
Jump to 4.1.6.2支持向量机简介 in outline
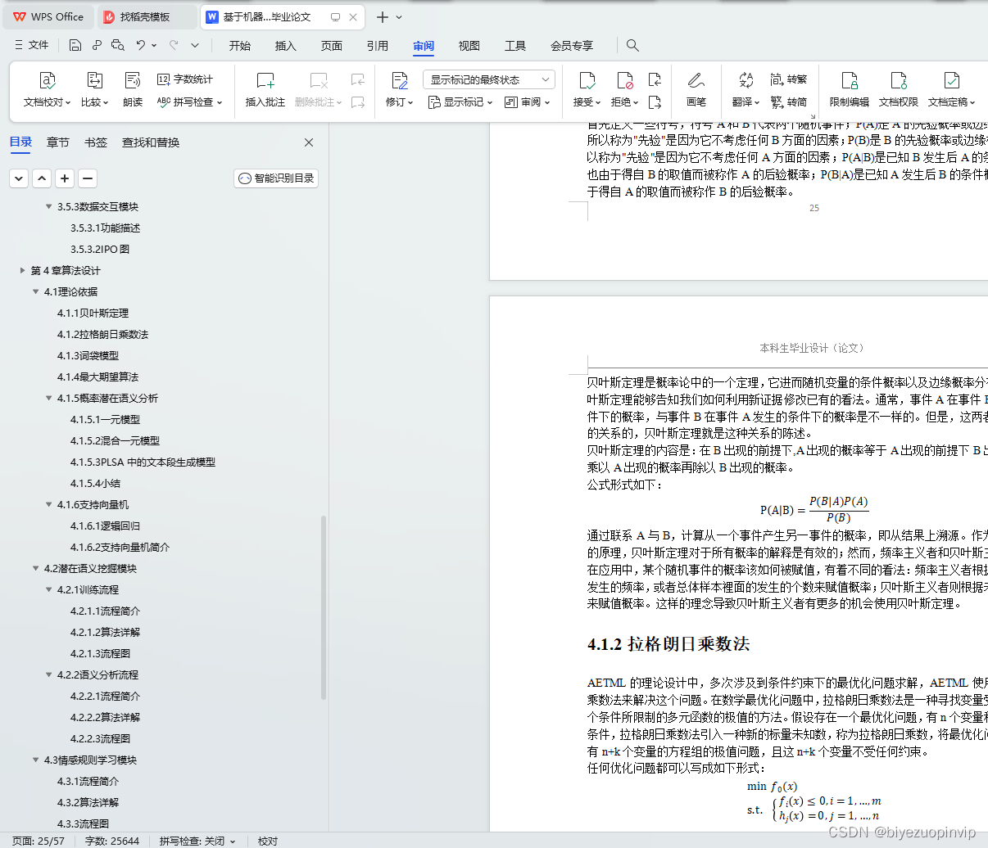pyautogui.click(x=120, y=547)
